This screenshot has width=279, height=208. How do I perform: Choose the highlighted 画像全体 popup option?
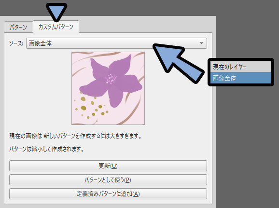click(x=241, y=78)
